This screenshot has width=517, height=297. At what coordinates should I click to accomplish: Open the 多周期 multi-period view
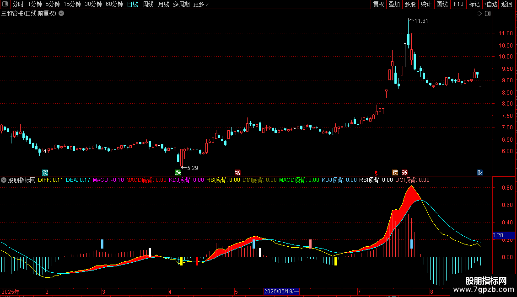pyautogui.click(x=181, y=4)
